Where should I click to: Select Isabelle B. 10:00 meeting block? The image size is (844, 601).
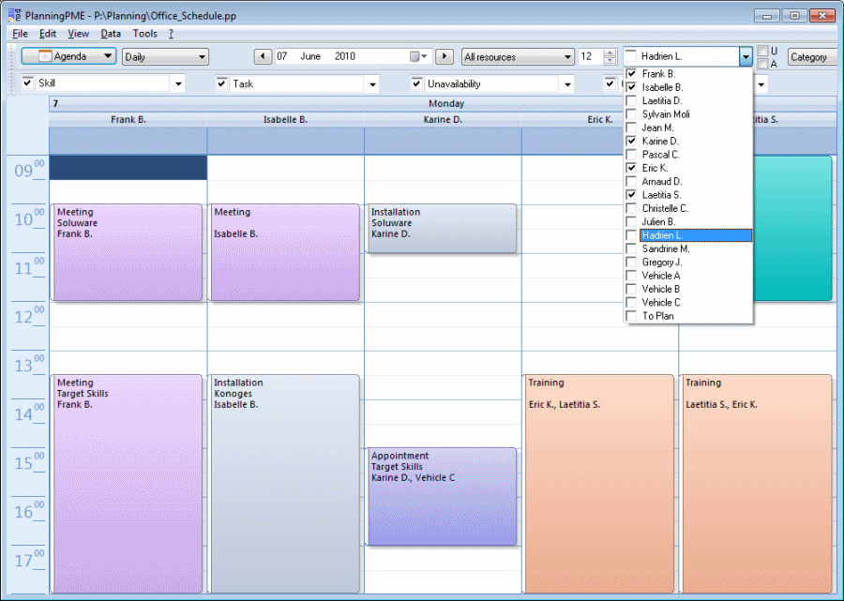click(x=285, y=252)
